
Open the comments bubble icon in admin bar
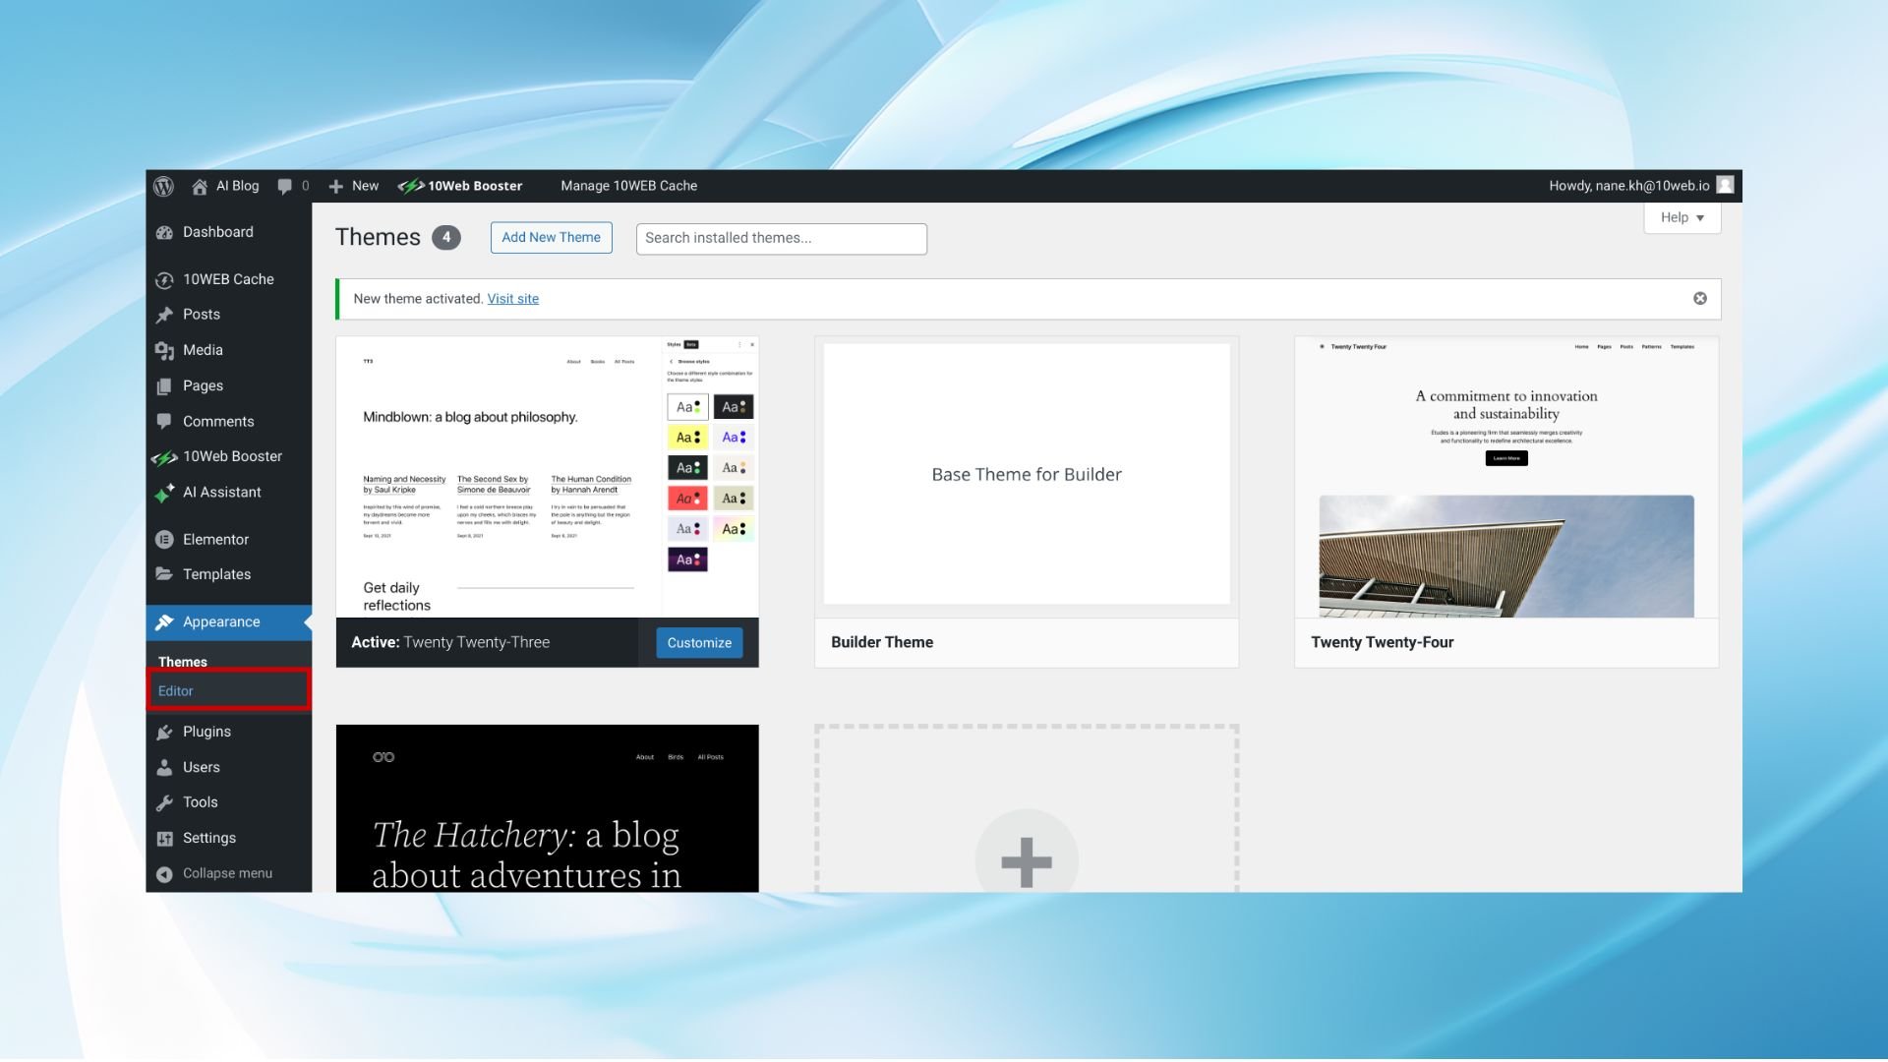(285, 186)
